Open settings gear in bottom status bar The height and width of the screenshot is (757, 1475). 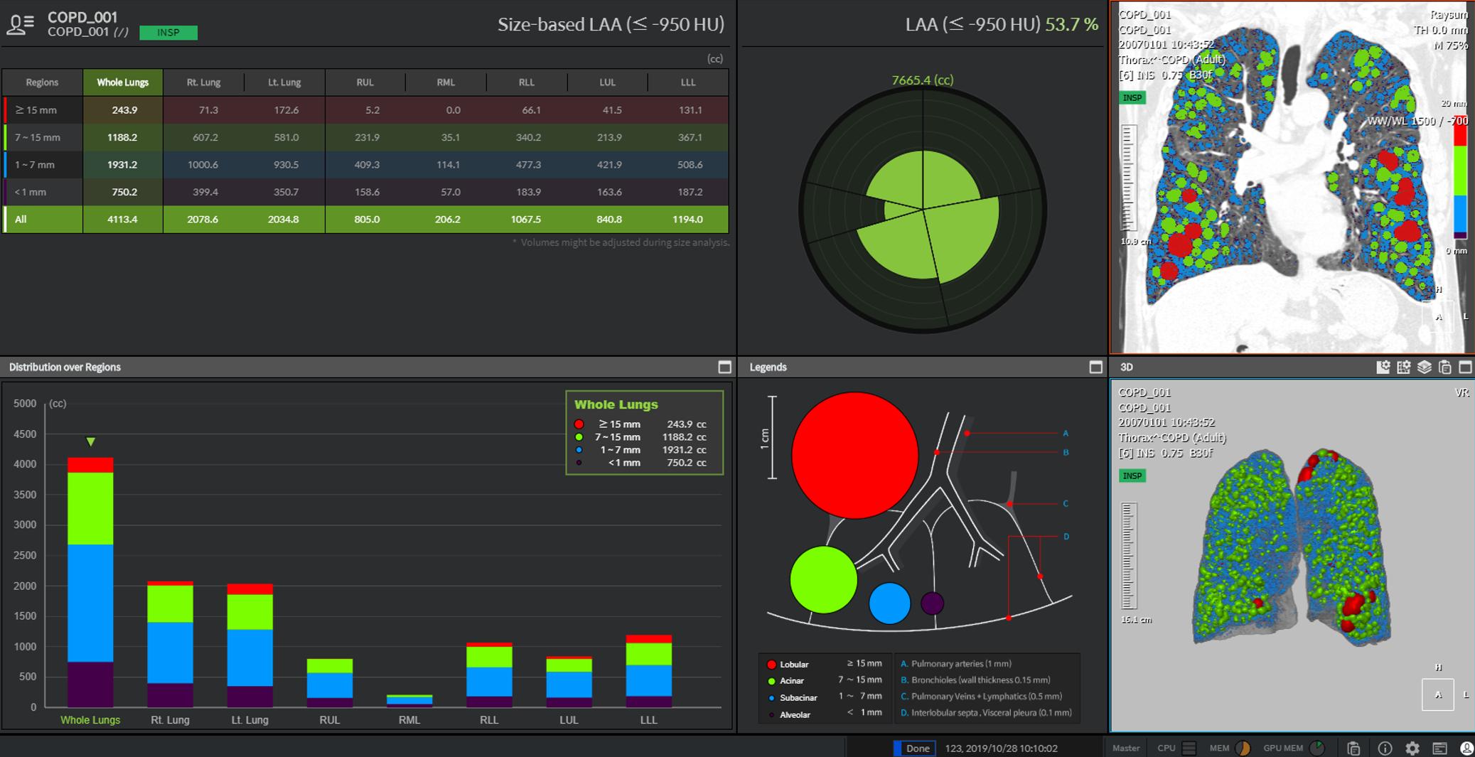(x=1412, y=748)
